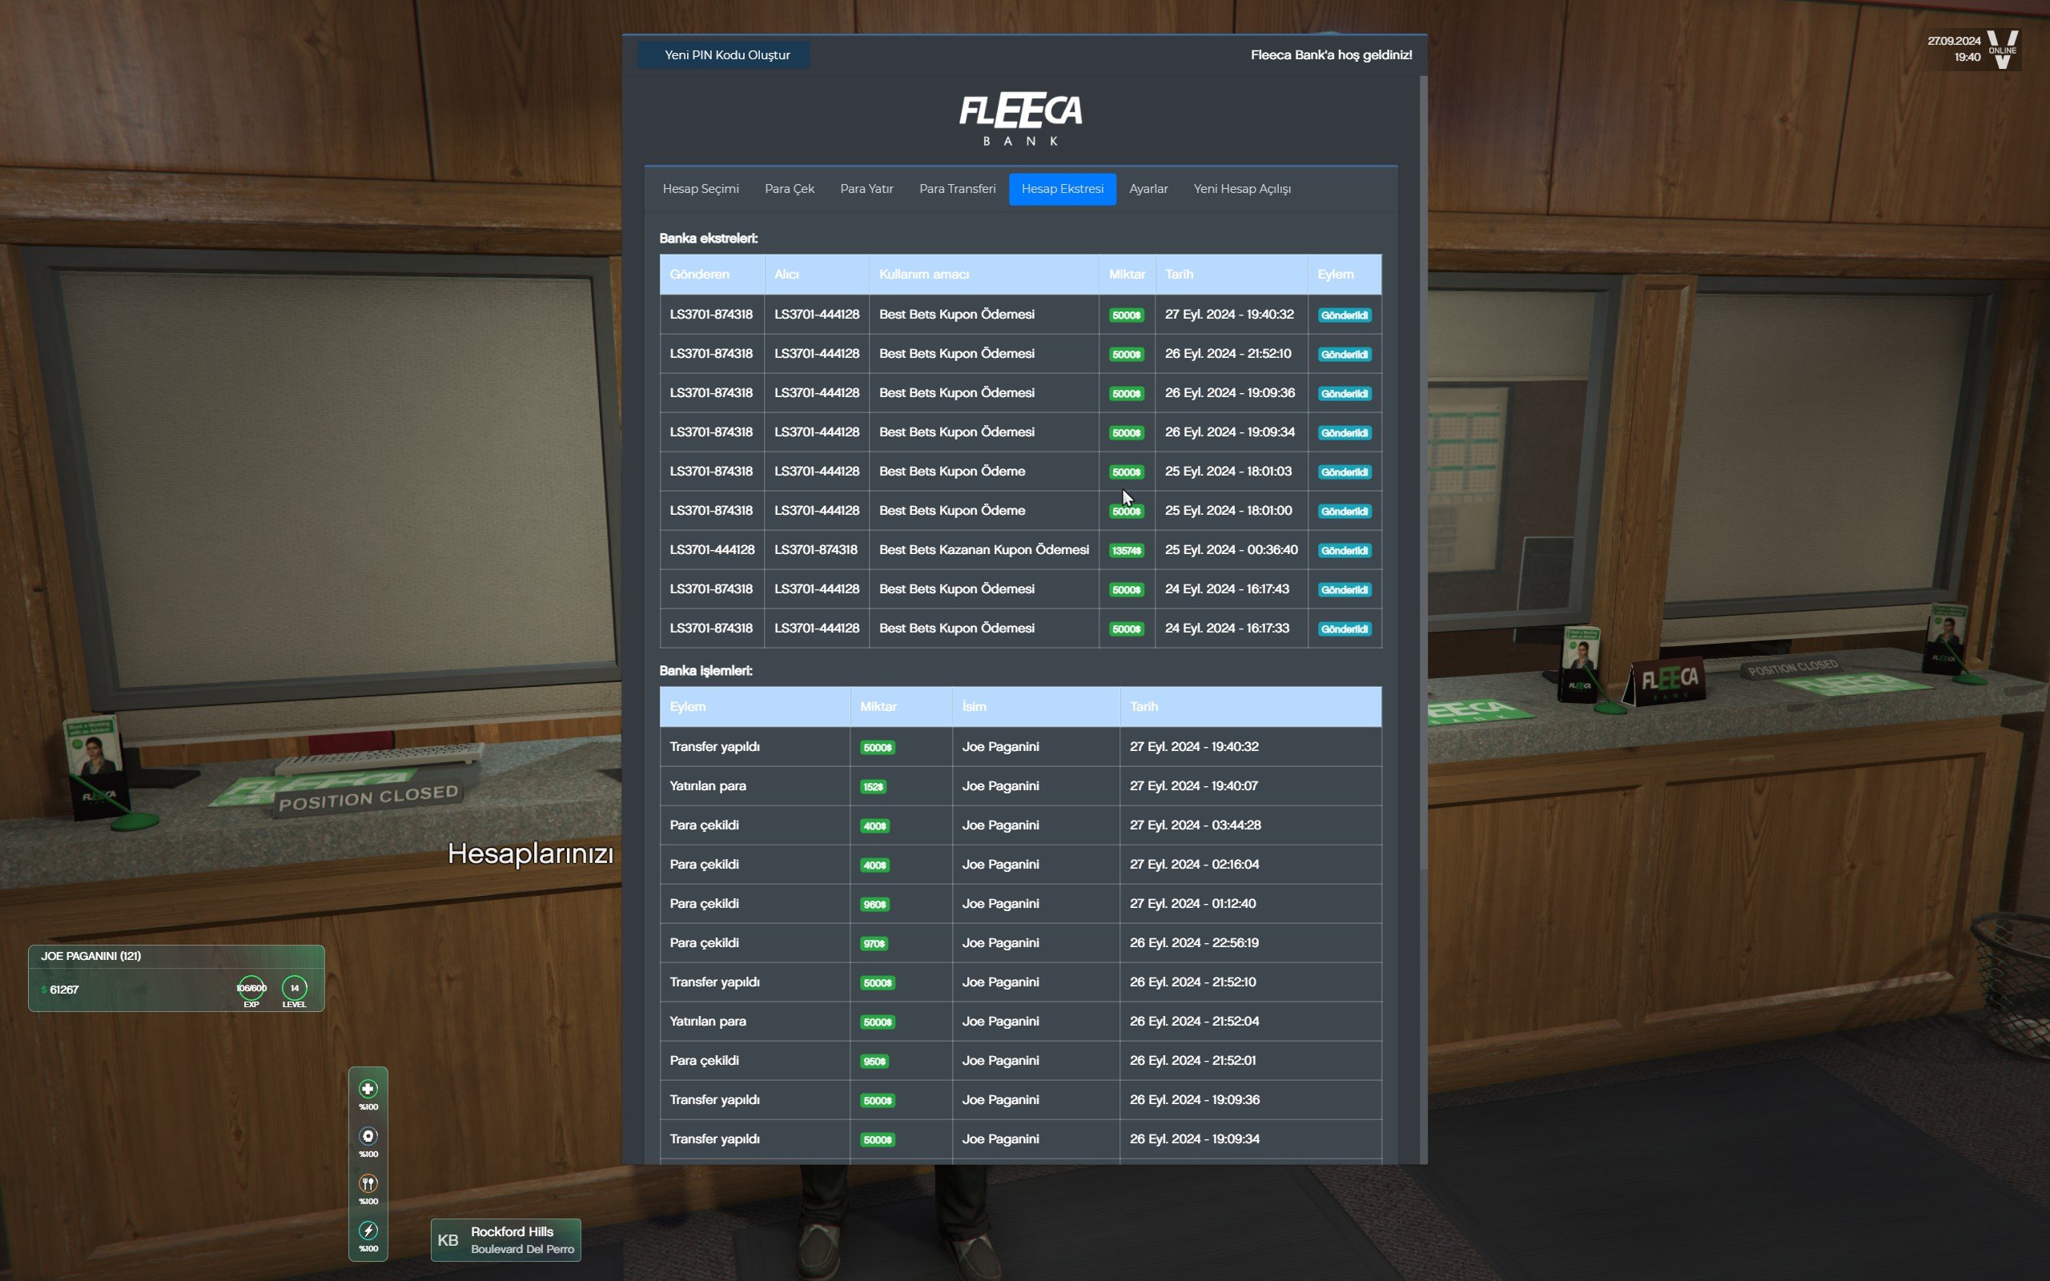2050x1281 pixels.
Task: Click the Gönderildi badge on 27 Eyl. row
Action: (1345, 315)
